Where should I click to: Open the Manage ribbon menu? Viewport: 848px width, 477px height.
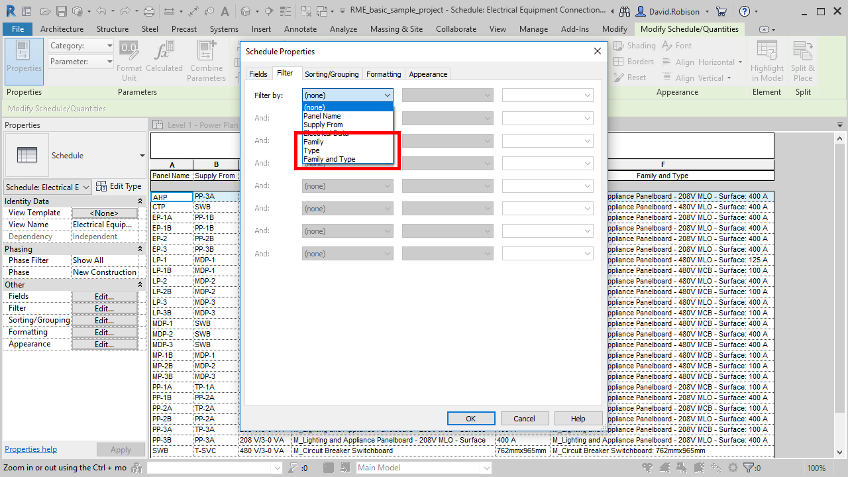click(533, 28)
